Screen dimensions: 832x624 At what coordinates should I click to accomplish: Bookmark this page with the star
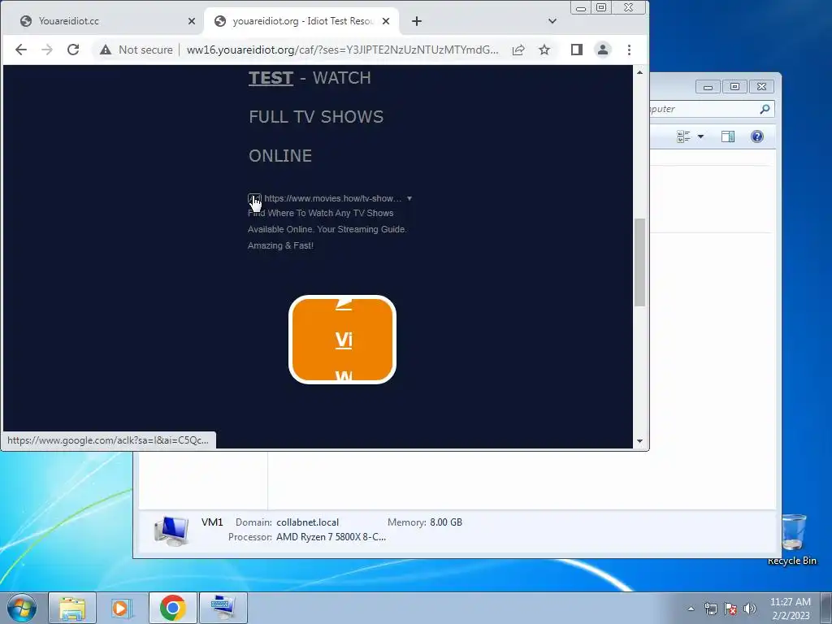(x=544, y=50)
